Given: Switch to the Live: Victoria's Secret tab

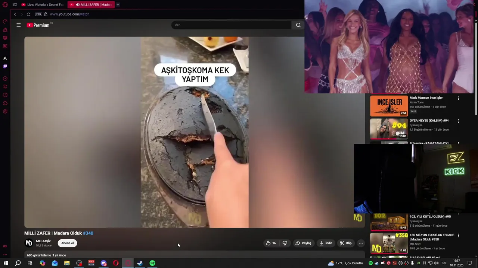Looking at the screenshot, I should 42,4.
